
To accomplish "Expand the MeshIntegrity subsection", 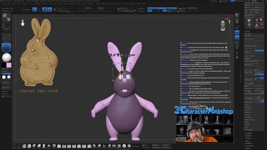I will 249,130.
